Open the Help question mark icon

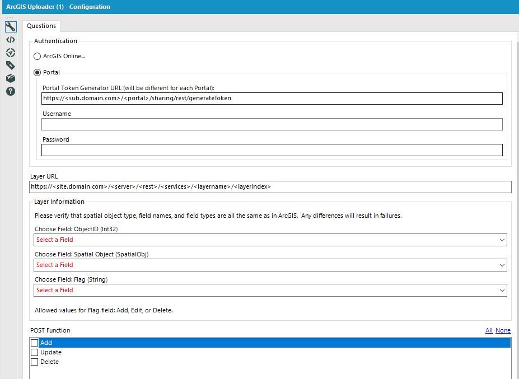coord(11,91)
